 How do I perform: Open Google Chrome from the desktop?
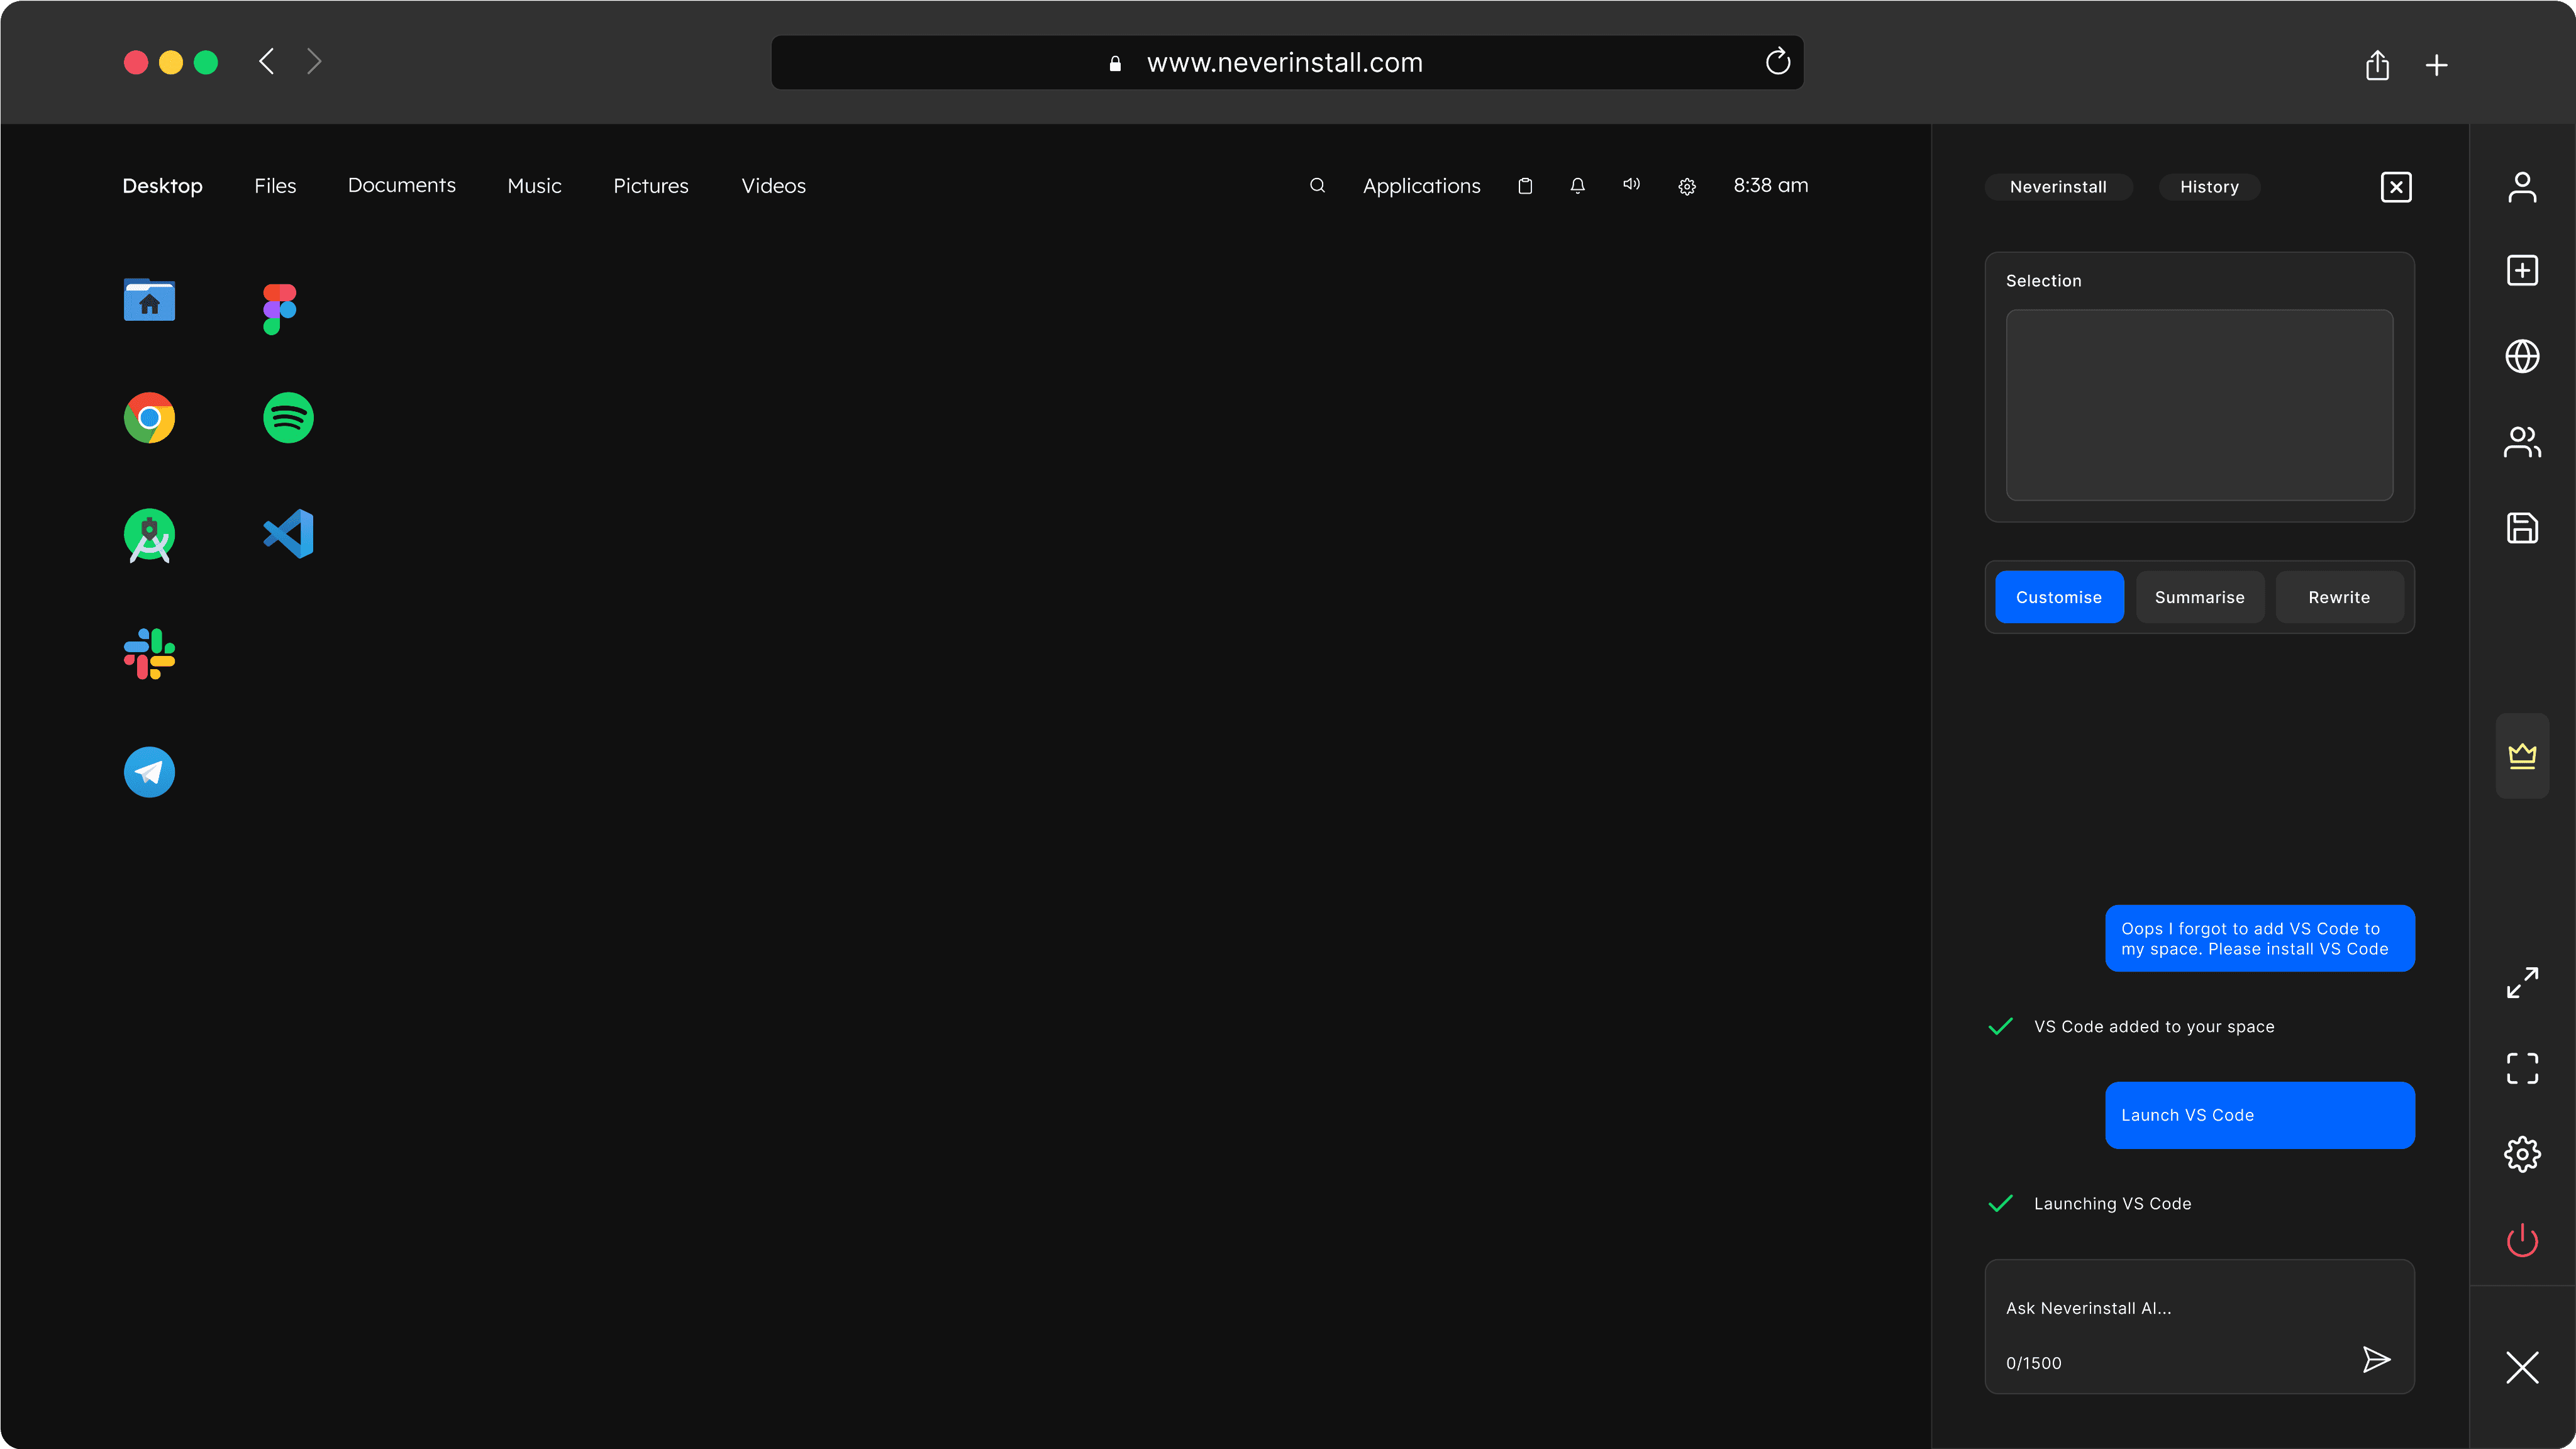tap(149, 418)
